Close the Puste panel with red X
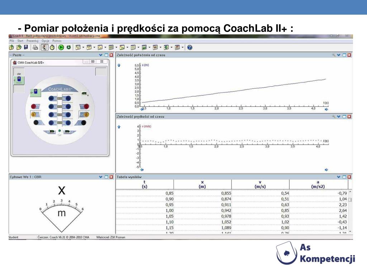 click(111, 55)
